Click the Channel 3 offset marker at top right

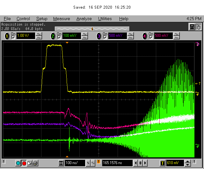197,44
